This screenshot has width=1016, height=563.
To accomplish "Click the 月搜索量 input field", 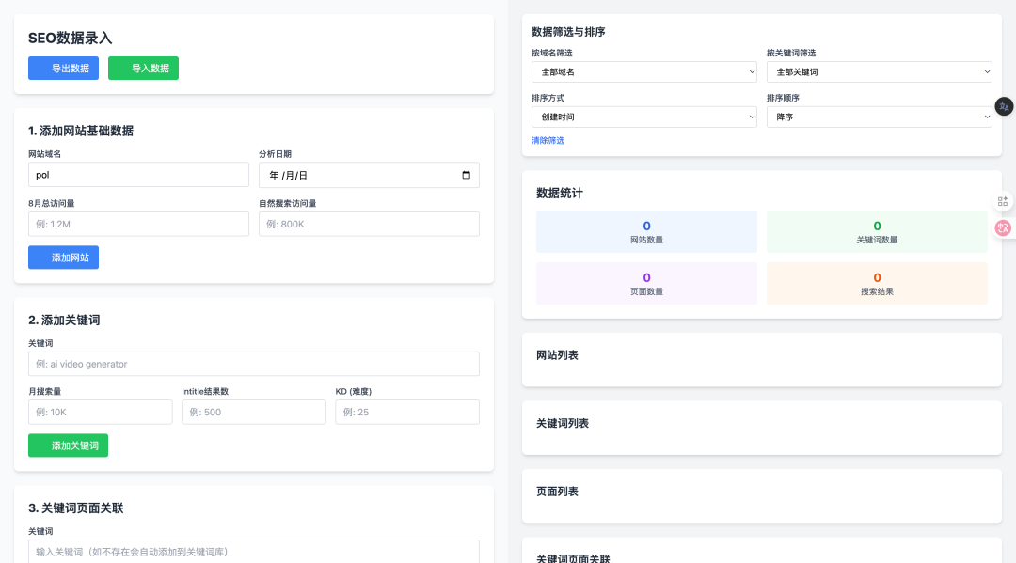I will pos(101,413).
